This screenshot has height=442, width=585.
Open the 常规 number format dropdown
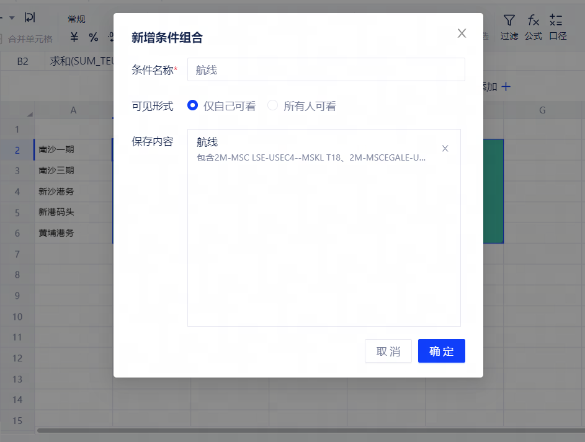click(76, 19)
